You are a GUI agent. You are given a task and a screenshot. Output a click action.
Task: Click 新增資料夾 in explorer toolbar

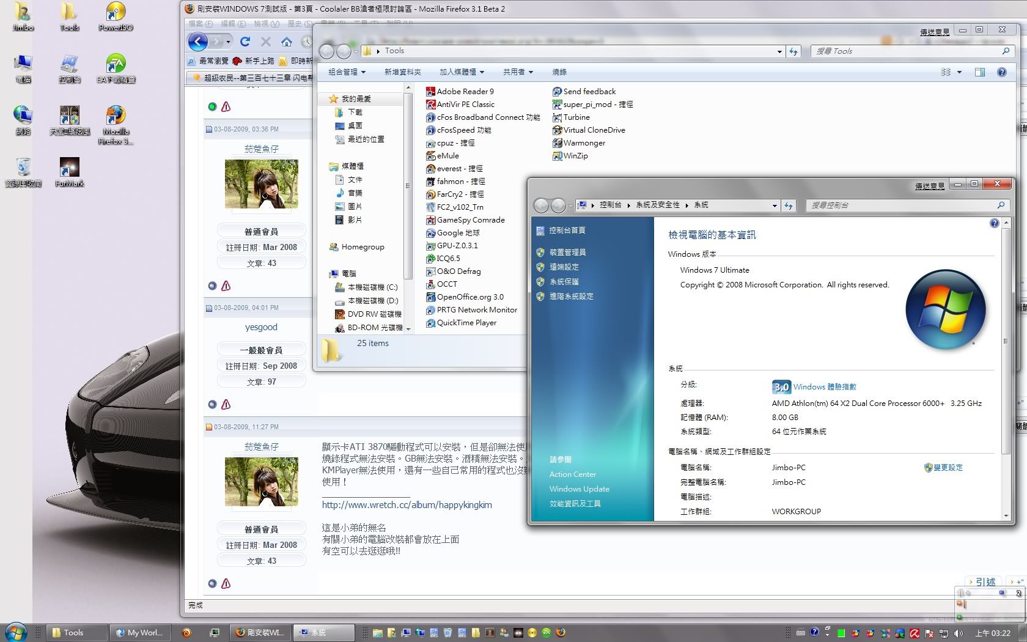coord(402,72)
